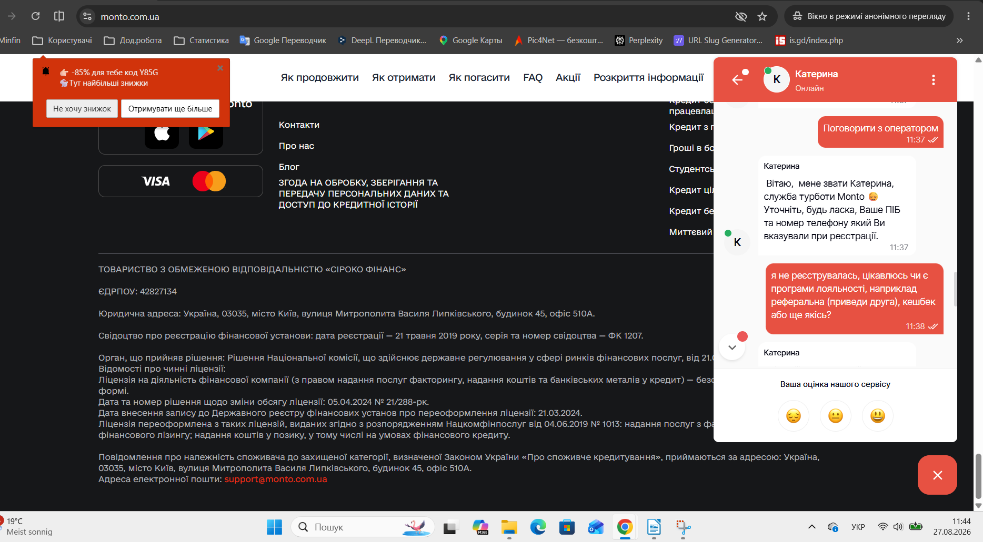Open the is.gd/index.php bookmark

click(x=809, y=40)
